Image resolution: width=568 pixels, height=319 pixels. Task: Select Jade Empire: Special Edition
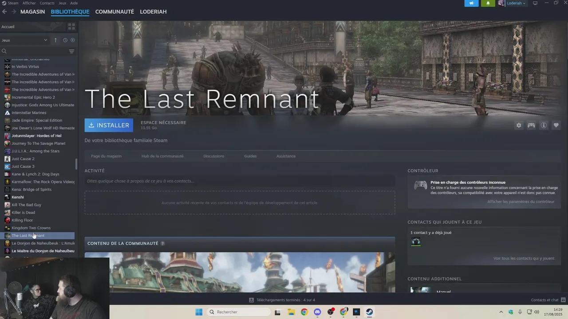tap(37, 121)
